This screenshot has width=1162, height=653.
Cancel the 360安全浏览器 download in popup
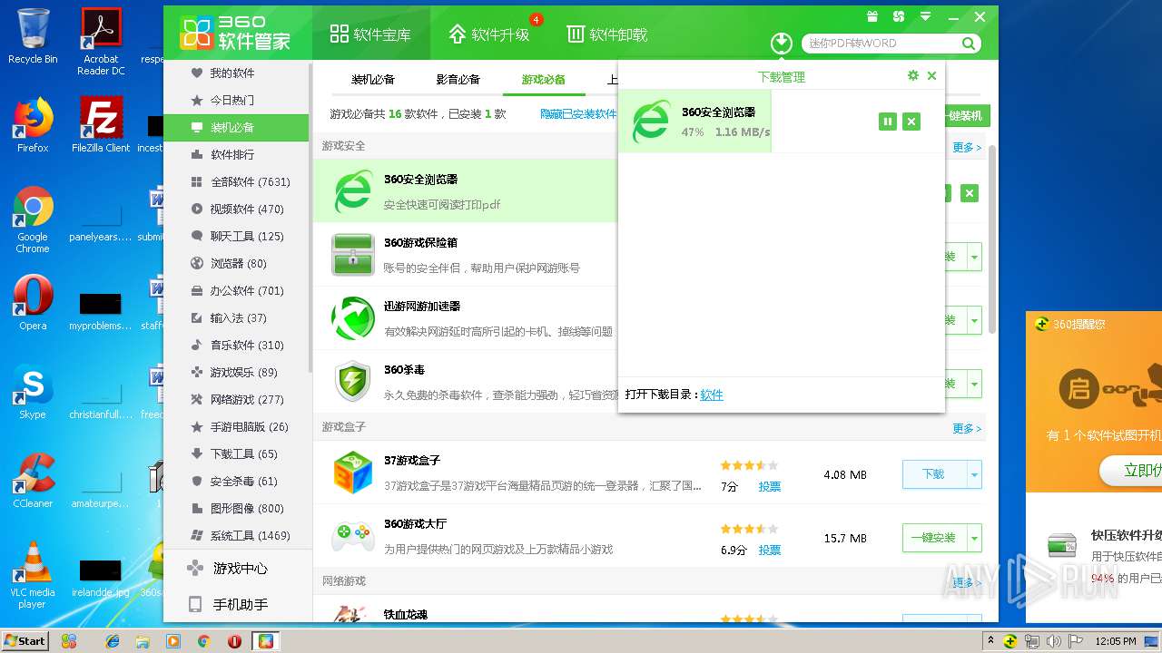coord(912,122)
